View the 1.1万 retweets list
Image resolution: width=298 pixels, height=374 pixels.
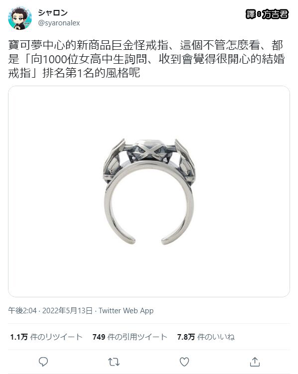(x=46, y=337)
